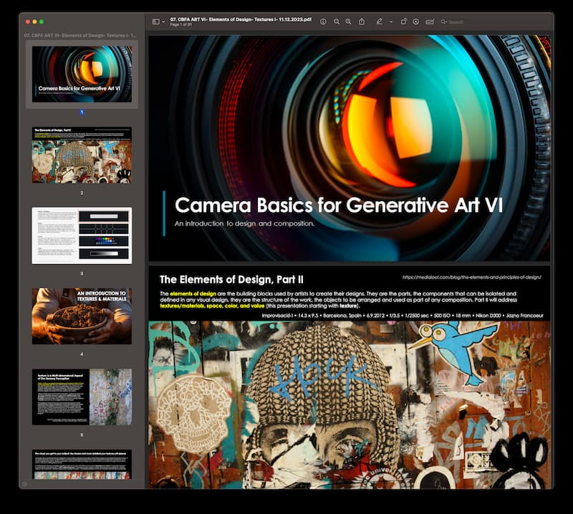Select page 1 thumbnail in sidebar
Viewport: 573px width, 514px height.
[x=82, y=74]
